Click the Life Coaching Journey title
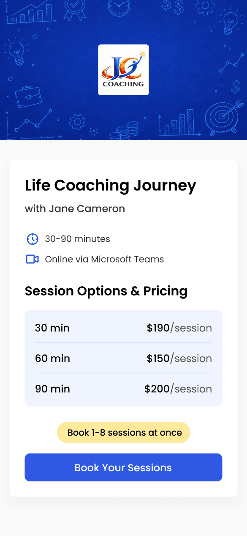 pos(111,186)
